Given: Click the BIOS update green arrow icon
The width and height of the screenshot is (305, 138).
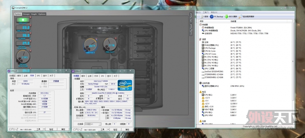Looking at the screenshot, I should pos(226,17).
